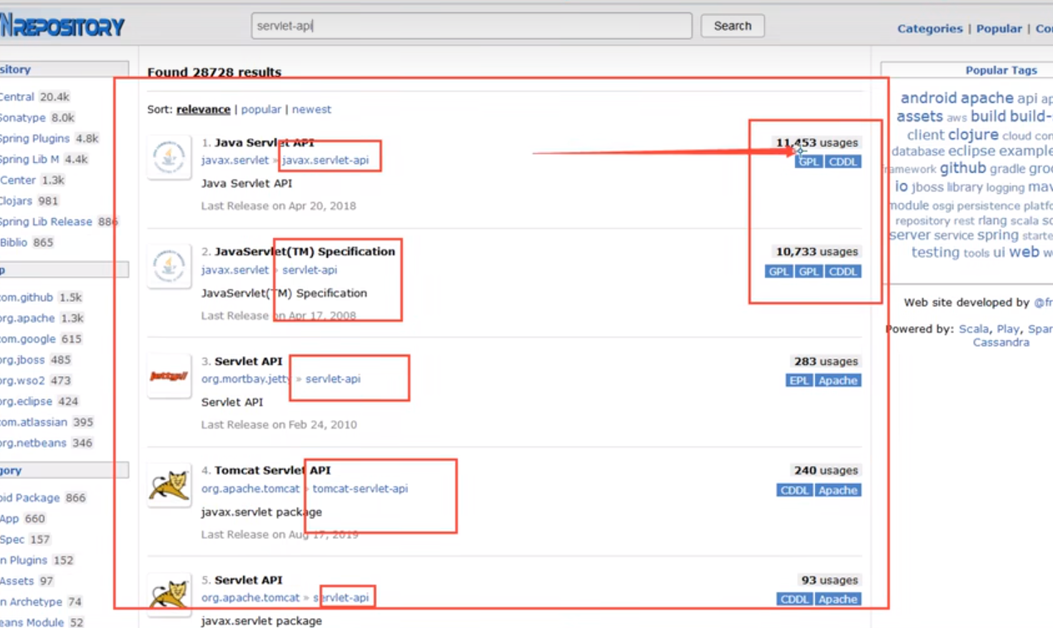The image size is (1053, 628).
Task: Open the Java Servlet API title link
Action: tap(264, 142)
